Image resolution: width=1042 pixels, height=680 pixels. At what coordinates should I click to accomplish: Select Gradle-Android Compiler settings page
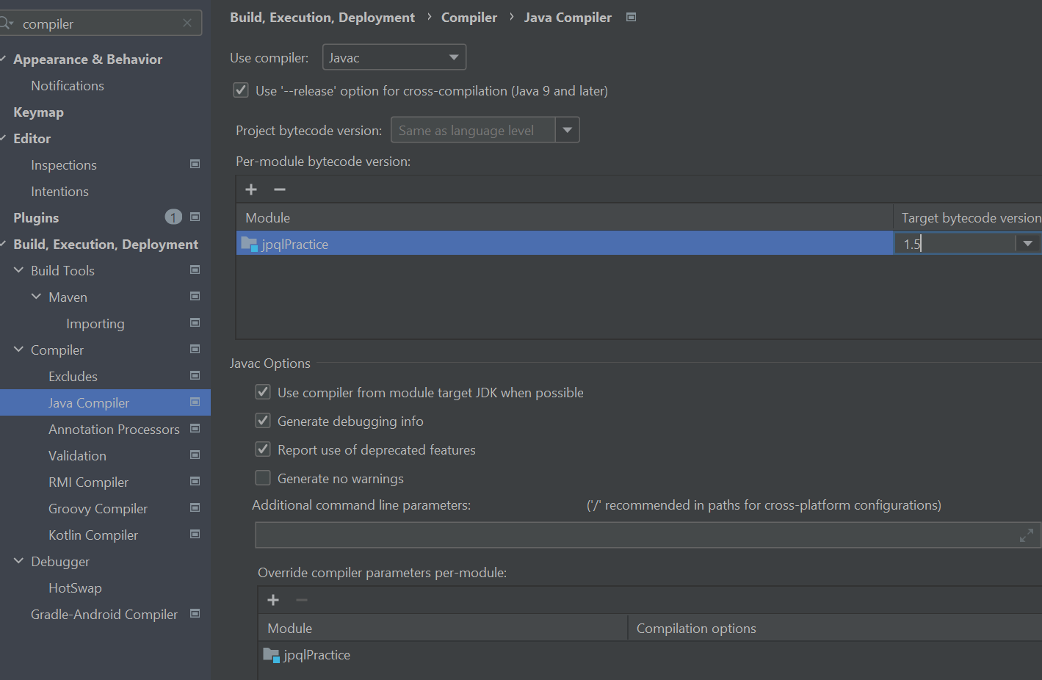pos(104,615)
